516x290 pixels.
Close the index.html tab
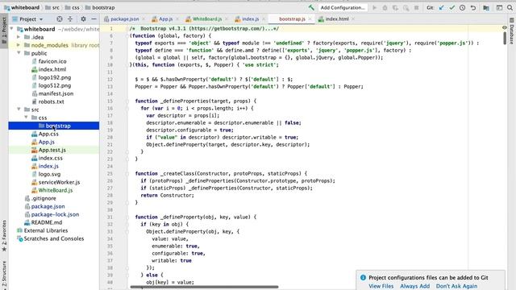(353, 19)
